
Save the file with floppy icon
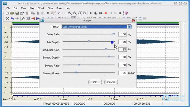(17, 13)
